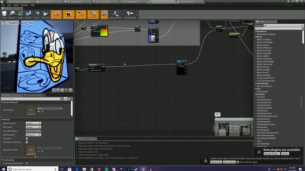The width and height of the screenshot is (305, 171).
Task: Open the File menu
Action: [x=3, y=5]
